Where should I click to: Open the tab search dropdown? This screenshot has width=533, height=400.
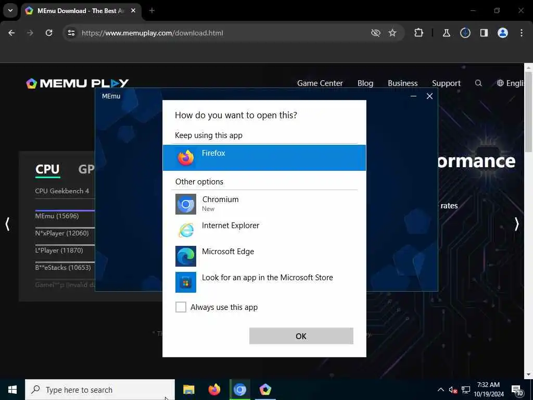pyautogui.click(x=10, y=10)
